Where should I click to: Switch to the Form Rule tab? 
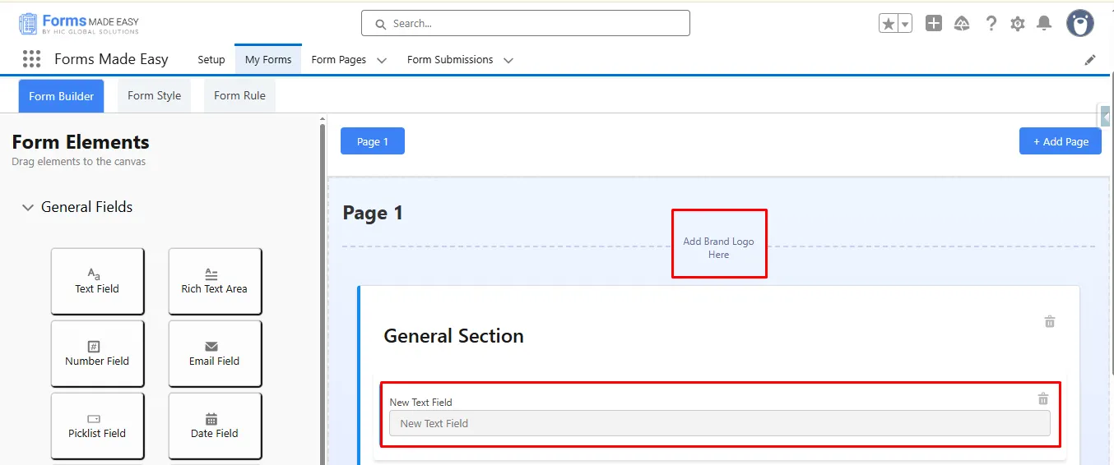[239, 95]
